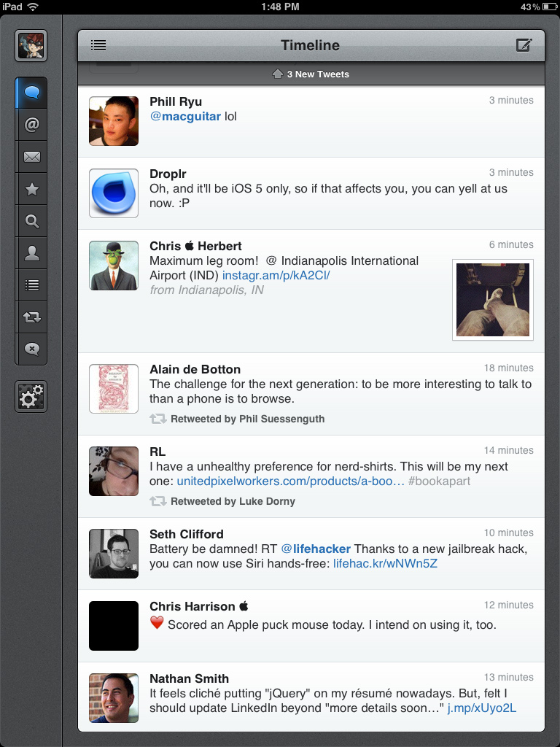Open Phill Ryu's avatar
Screen dimensions: 560x747
114,121
